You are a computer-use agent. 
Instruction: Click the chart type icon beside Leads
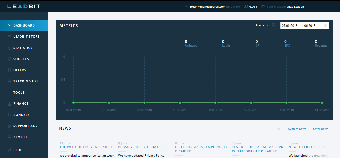pyautogui.click(x=274, y=25)
